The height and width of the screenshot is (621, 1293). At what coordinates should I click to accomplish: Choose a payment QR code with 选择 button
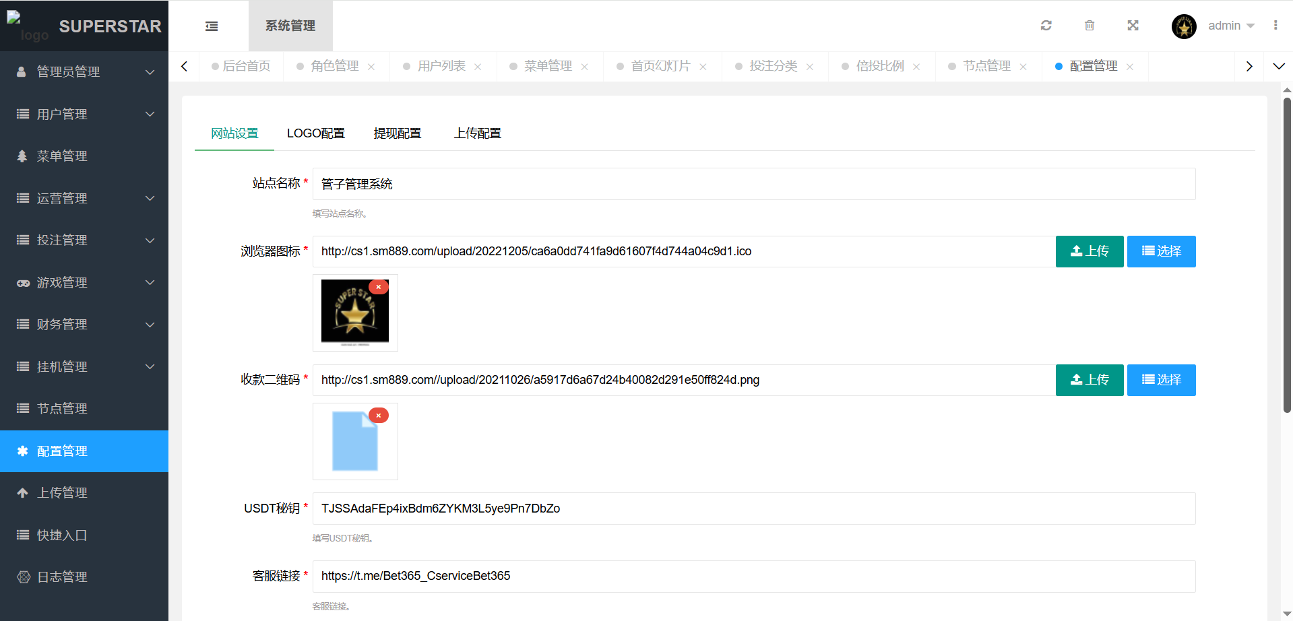1162,380
